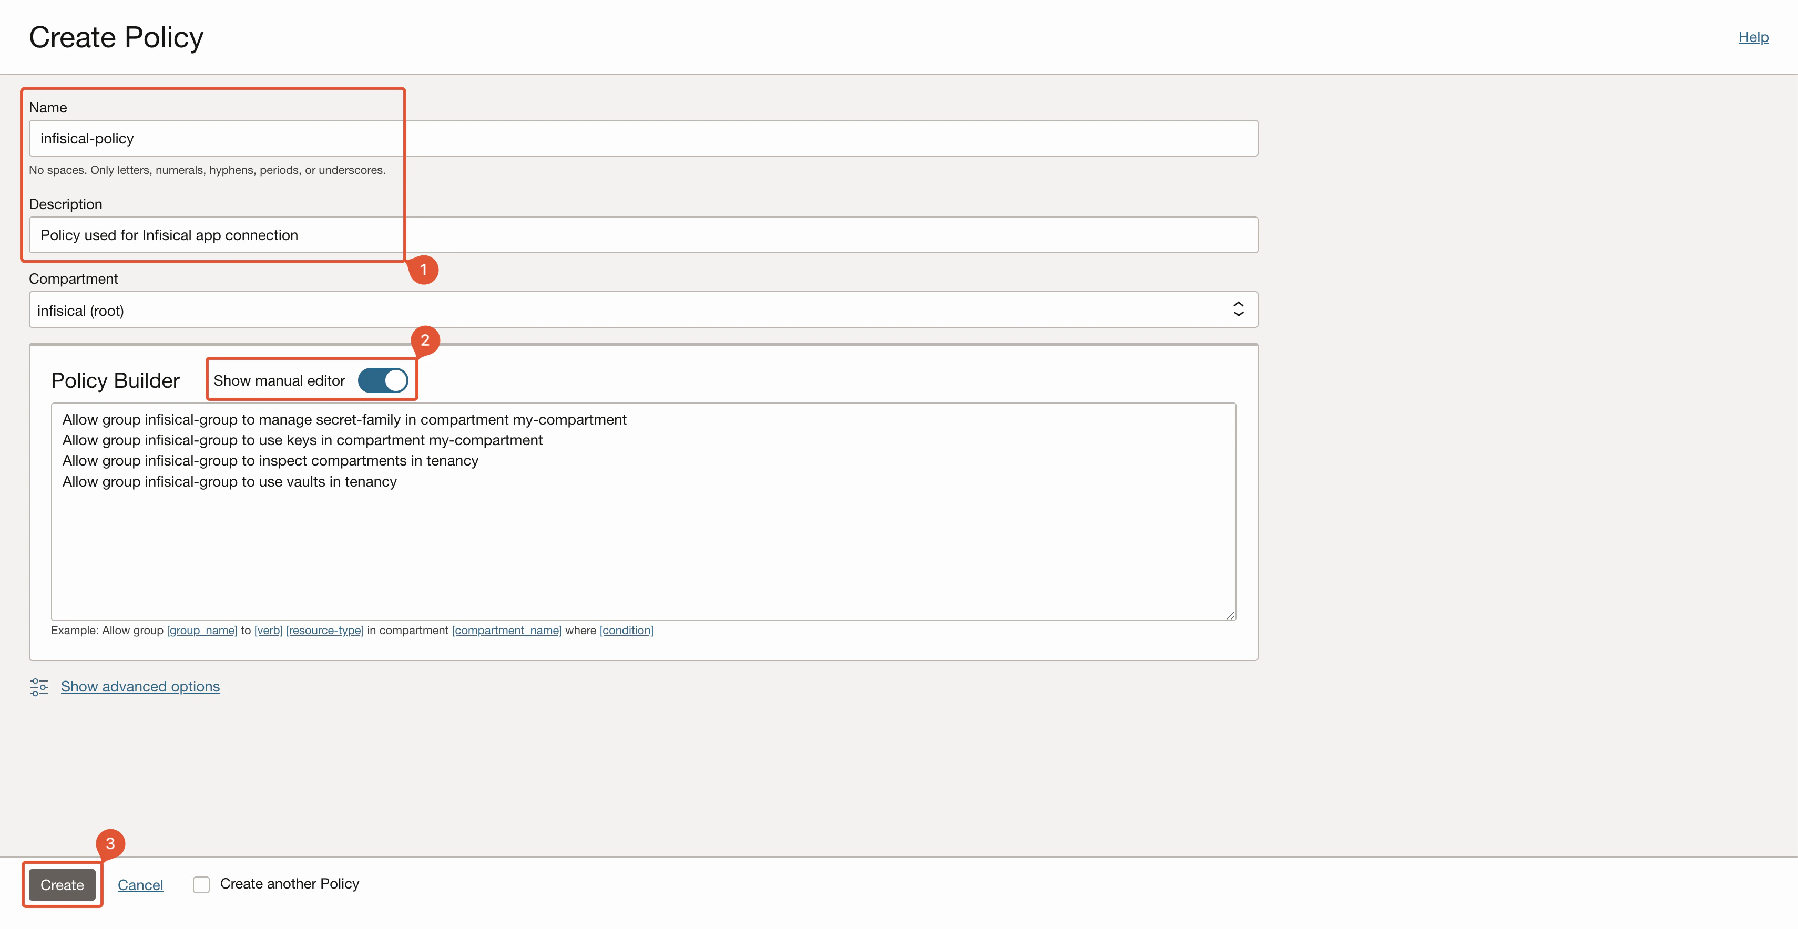1798x929 pixels.
Task: Click the text area resize handle
Action: (x=1230, y=615)
